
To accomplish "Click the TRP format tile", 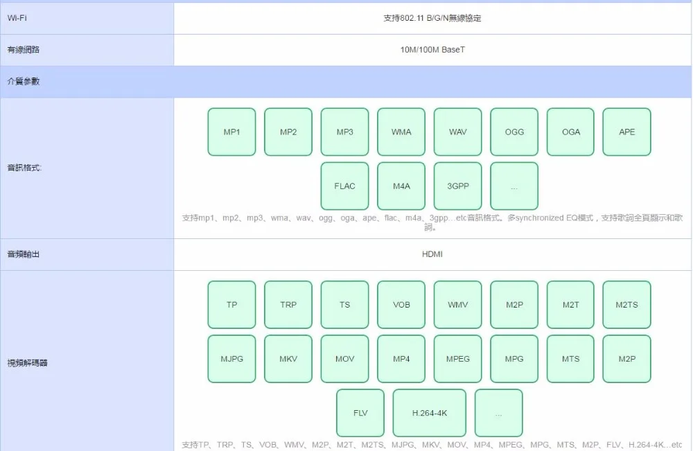I will pos(288,305).
